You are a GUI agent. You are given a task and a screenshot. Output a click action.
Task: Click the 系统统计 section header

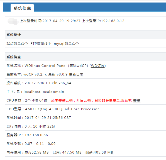[86, 35]
